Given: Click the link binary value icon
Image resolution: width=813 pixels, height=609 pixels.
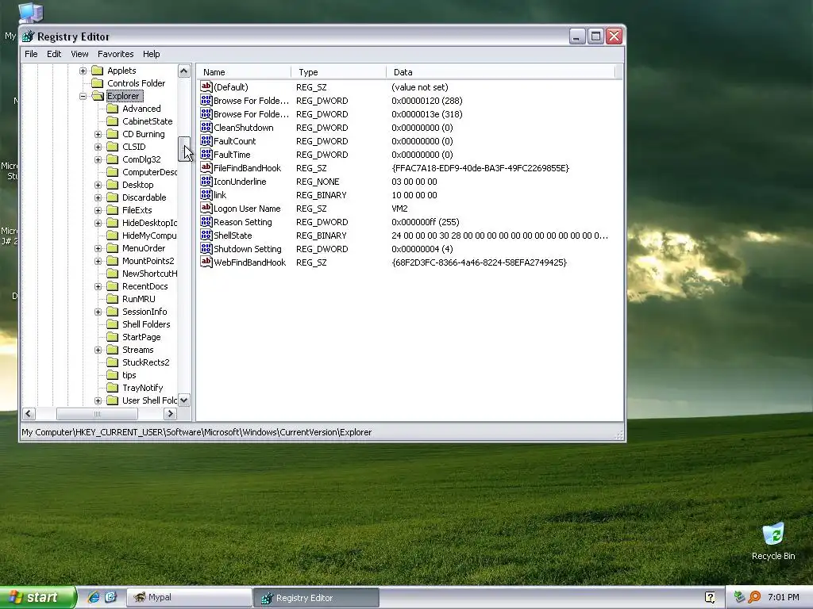Looking at the screenshot, I should point(206,195).
